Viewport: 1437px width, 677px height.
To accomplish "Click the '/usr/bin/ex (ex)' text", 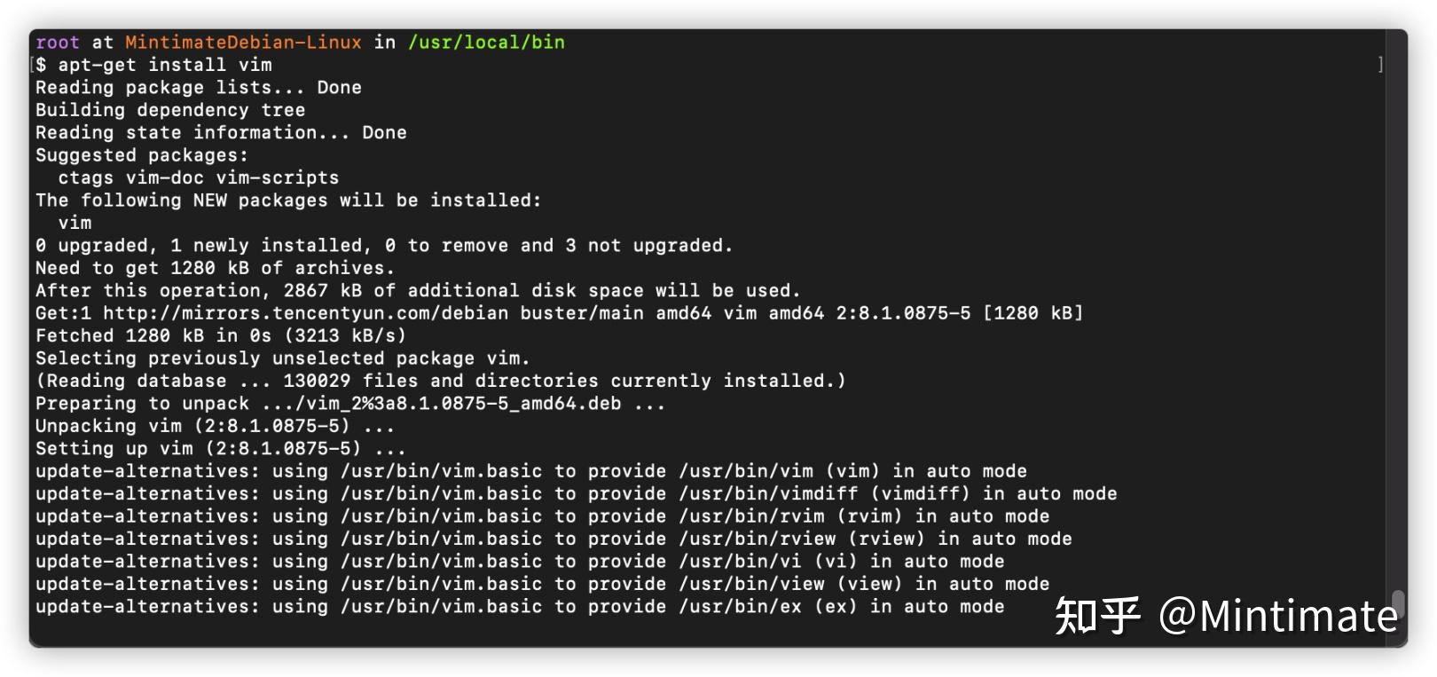I will tap(768, 607).
